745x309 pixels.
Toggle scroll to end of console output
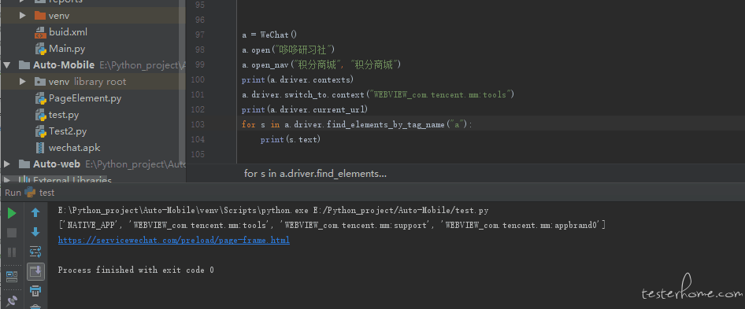[x=35, y=271]
